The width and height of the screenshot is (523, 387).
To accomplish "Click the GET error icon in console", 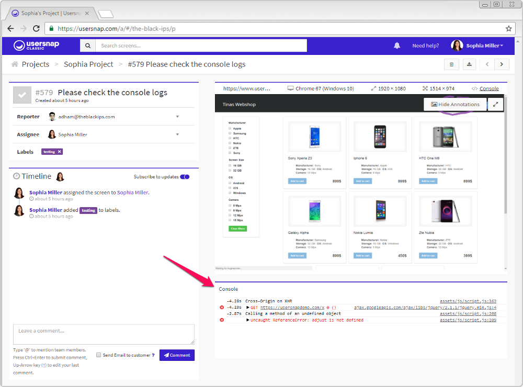I will click(222, 308).
